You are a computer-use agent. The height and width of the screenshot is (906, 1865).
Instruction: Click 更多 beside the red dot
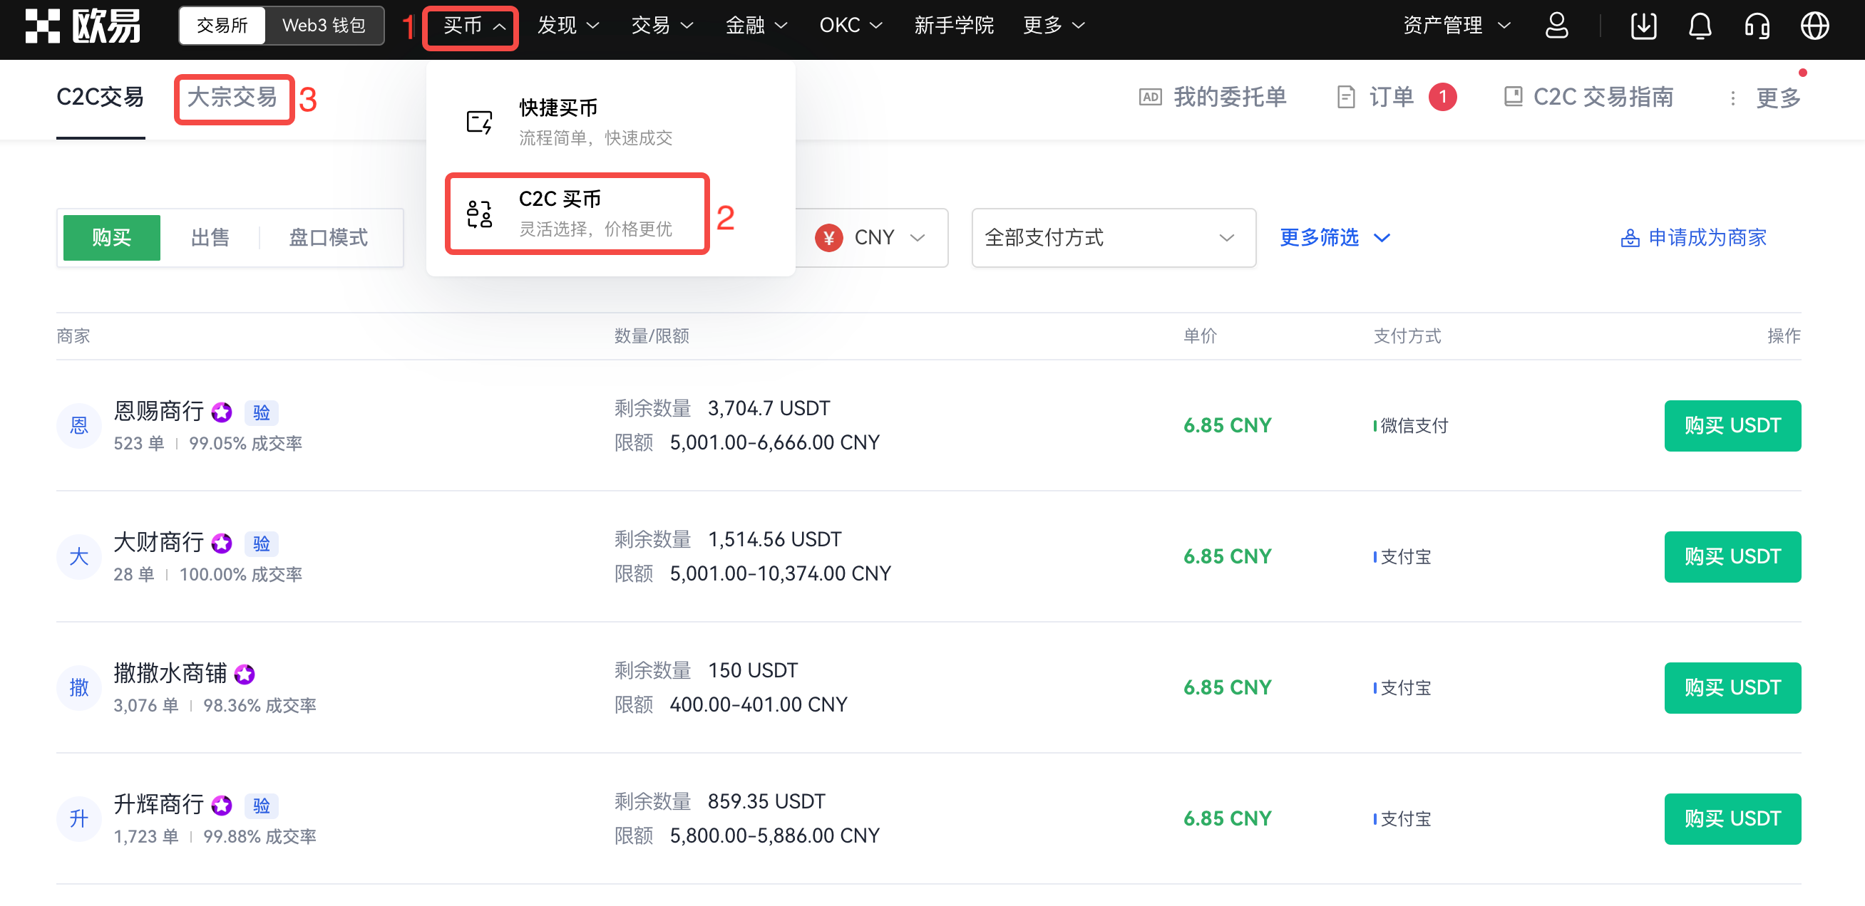[x=1778, y=98]
